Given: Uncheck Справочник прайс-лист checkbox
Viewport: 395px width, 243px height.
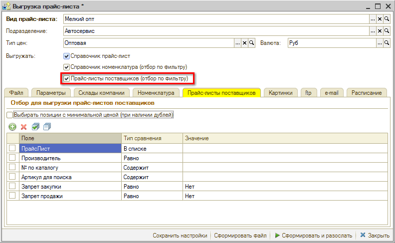Looking at the screenshot, I should click(66, 56).
